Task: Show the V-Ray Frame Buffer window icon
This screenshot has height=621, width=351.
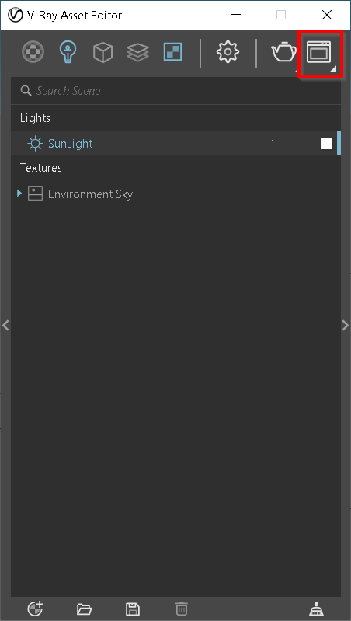Action: click(319, 52)
